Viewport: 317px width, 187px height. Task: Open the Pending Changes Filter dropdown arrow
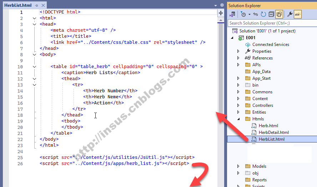coord(249,14)
